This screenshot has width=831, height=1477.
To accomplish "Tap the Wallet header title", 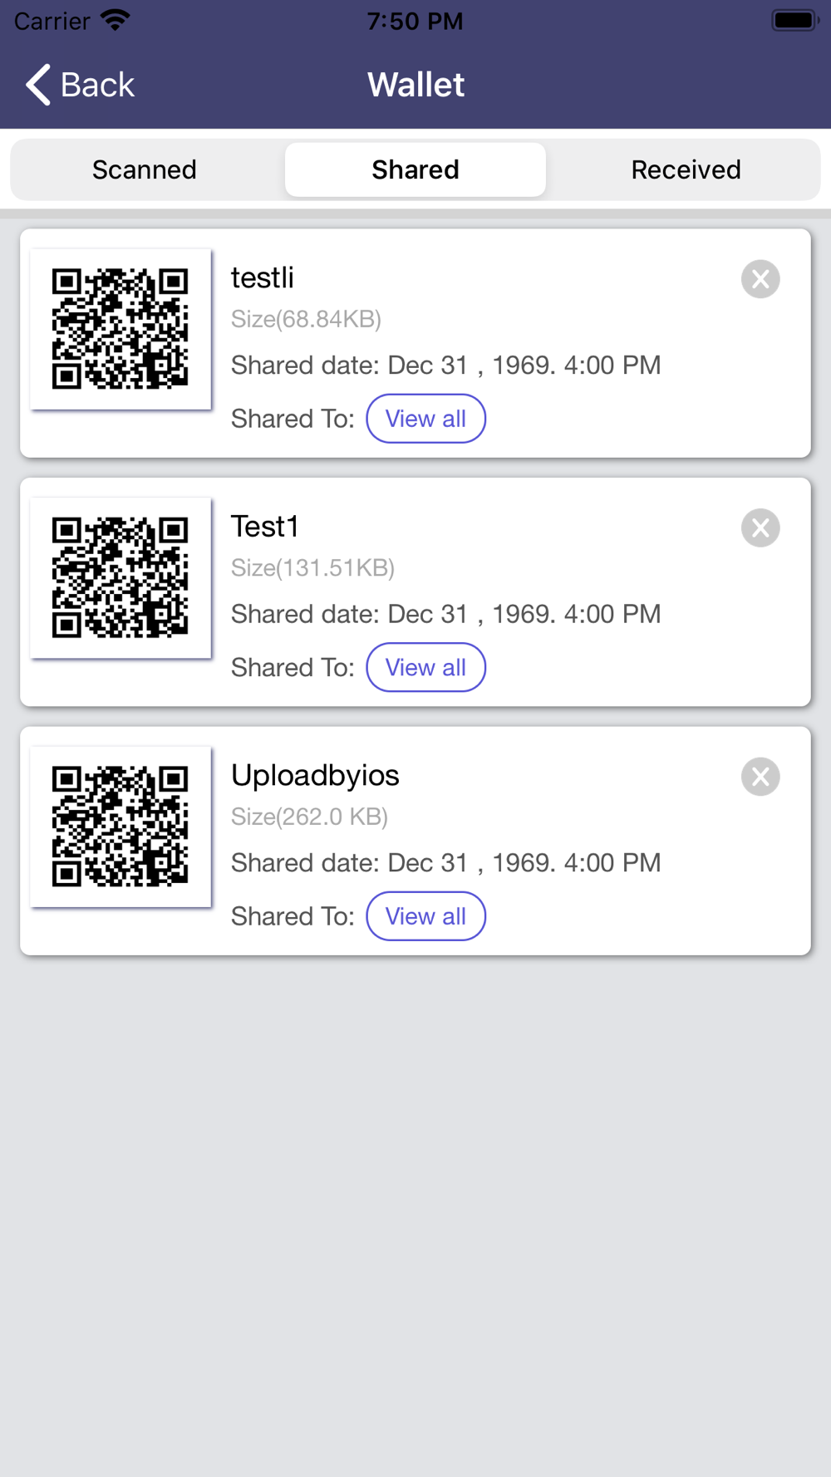I will 415,85.
